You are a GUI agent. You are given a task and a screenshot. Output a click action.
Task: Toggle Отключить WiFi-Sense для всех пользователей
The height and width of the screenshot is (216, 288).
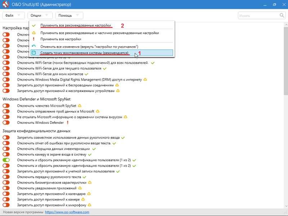click(x=6, y=63)
